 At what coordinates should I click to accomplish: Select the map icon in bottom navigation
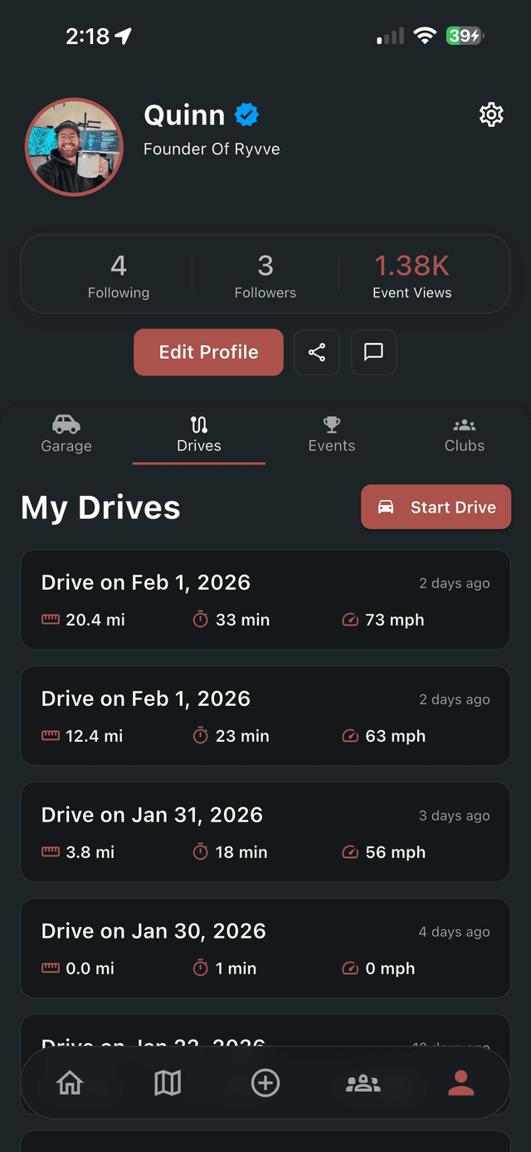[168, 1083]
